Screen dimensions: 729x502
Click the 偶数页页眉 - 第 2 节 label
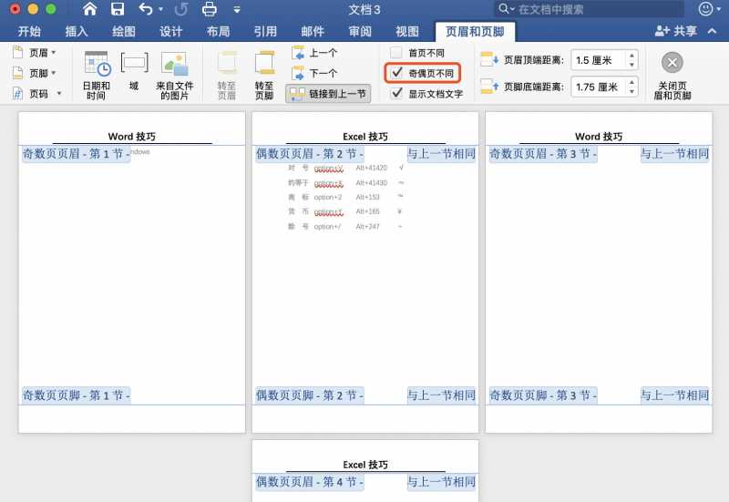310,153
